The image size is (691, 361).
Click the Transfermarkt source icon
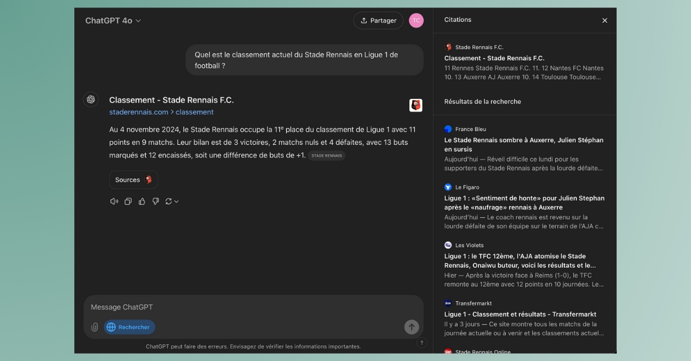point(448,303)
